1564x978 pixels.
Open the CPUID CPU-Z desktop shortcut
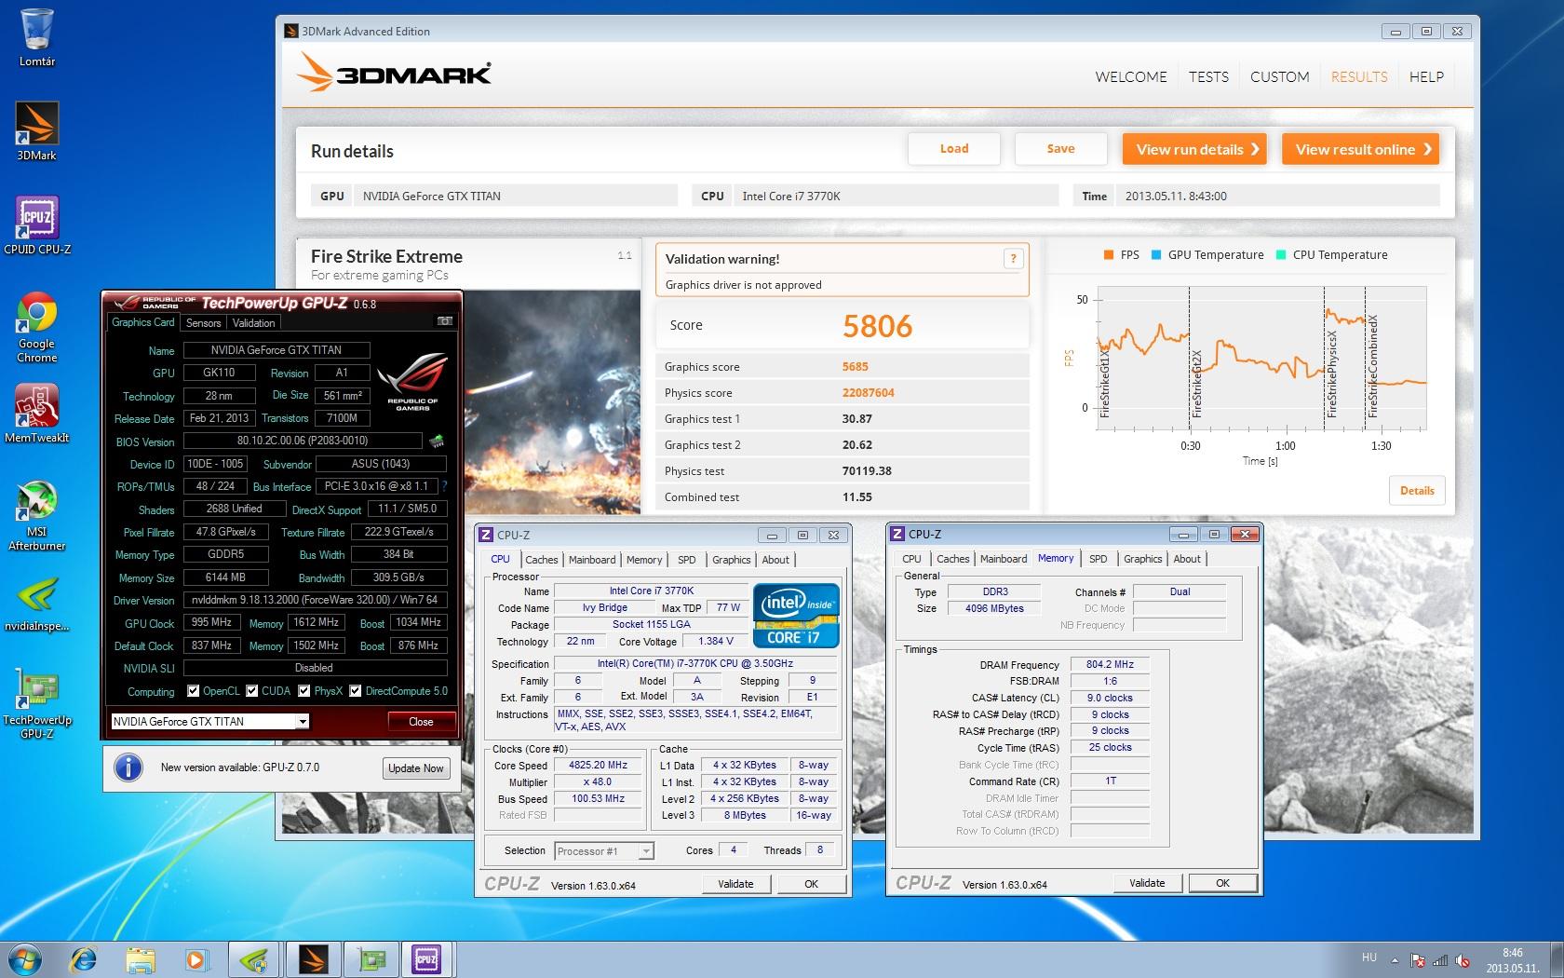coord(37,224)
